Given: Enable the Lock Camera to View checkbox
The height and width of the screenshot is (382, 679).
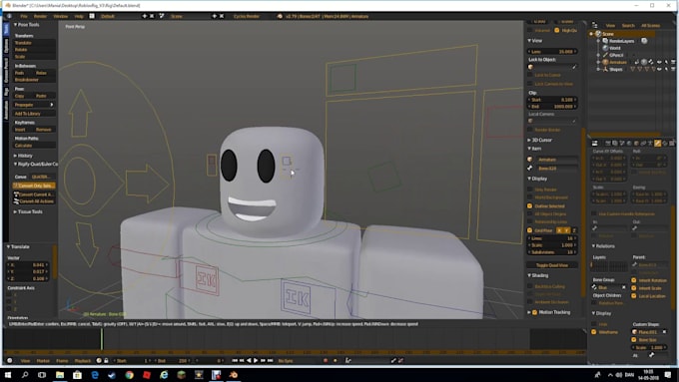Looking at the screenshot, I should click(x=529, y=84).
